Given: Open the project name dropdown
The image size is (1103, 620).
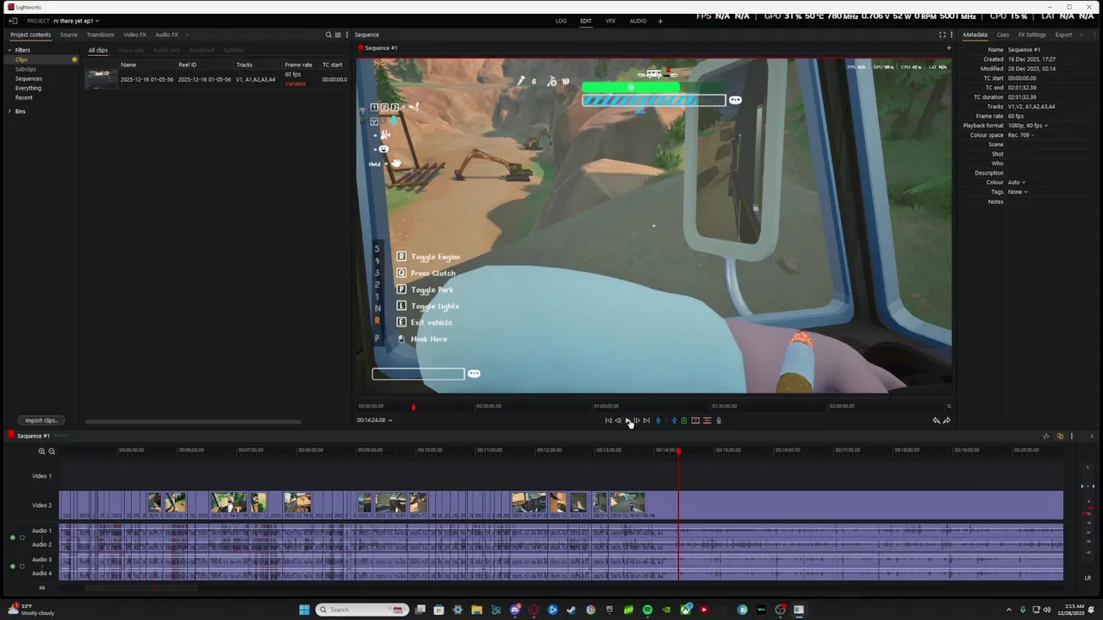Looking at the screenshot, I should coord(76,21).
